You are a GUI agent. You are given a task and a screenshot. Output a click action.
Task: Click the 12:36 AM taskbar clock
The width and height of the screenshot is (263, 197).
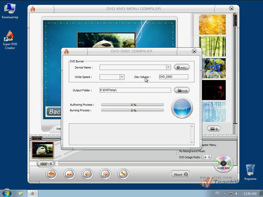(x=250, y=194)
